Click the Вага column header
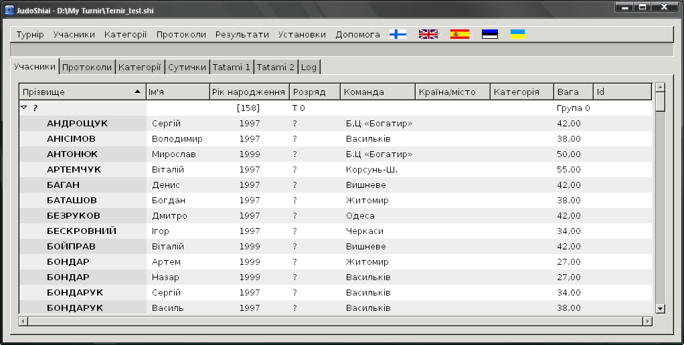The height and width of the screenshot is (345, 684). [x=573, y=92]
